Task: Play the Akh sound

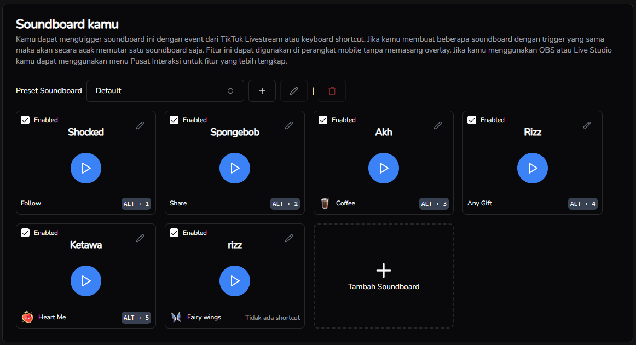Action: click(384, 168)
